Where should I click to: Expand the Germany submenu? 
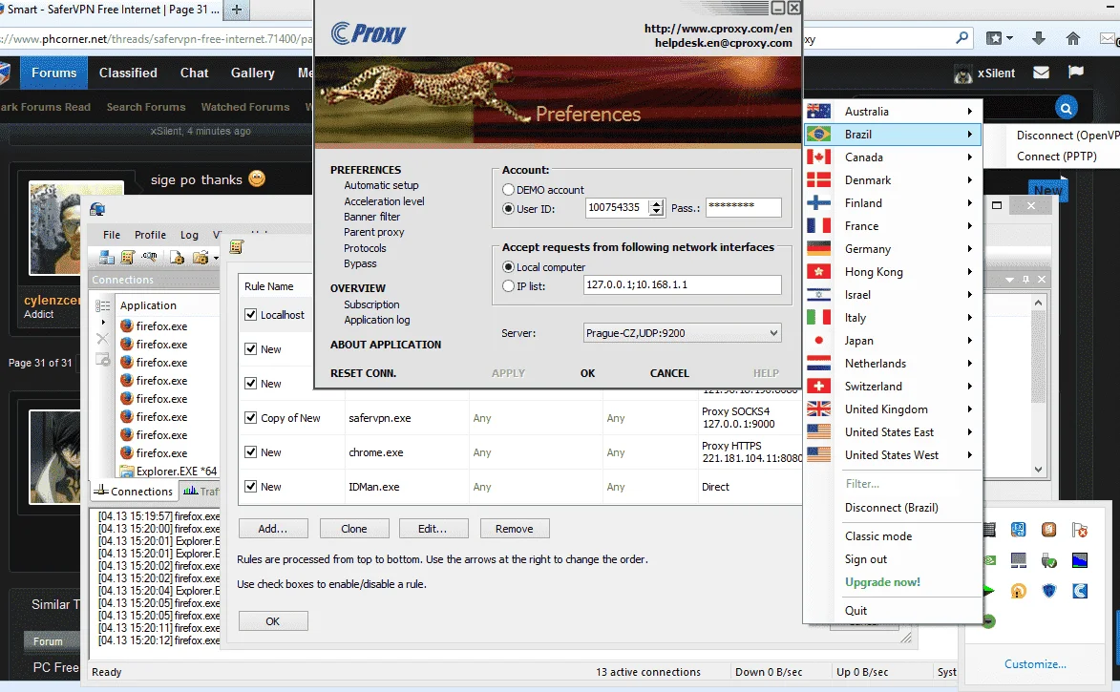click(893, 248)
